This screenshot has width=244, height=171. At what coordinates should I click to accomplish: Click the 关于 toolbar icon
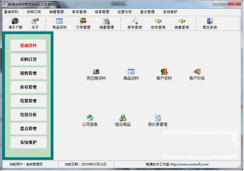[35, 24]
